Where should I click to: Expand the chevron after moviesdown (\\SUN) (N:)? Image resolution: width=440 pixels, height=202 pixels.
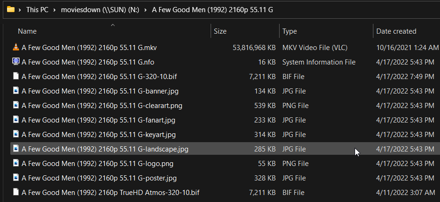pyautogui.click(x=145, y=10)
